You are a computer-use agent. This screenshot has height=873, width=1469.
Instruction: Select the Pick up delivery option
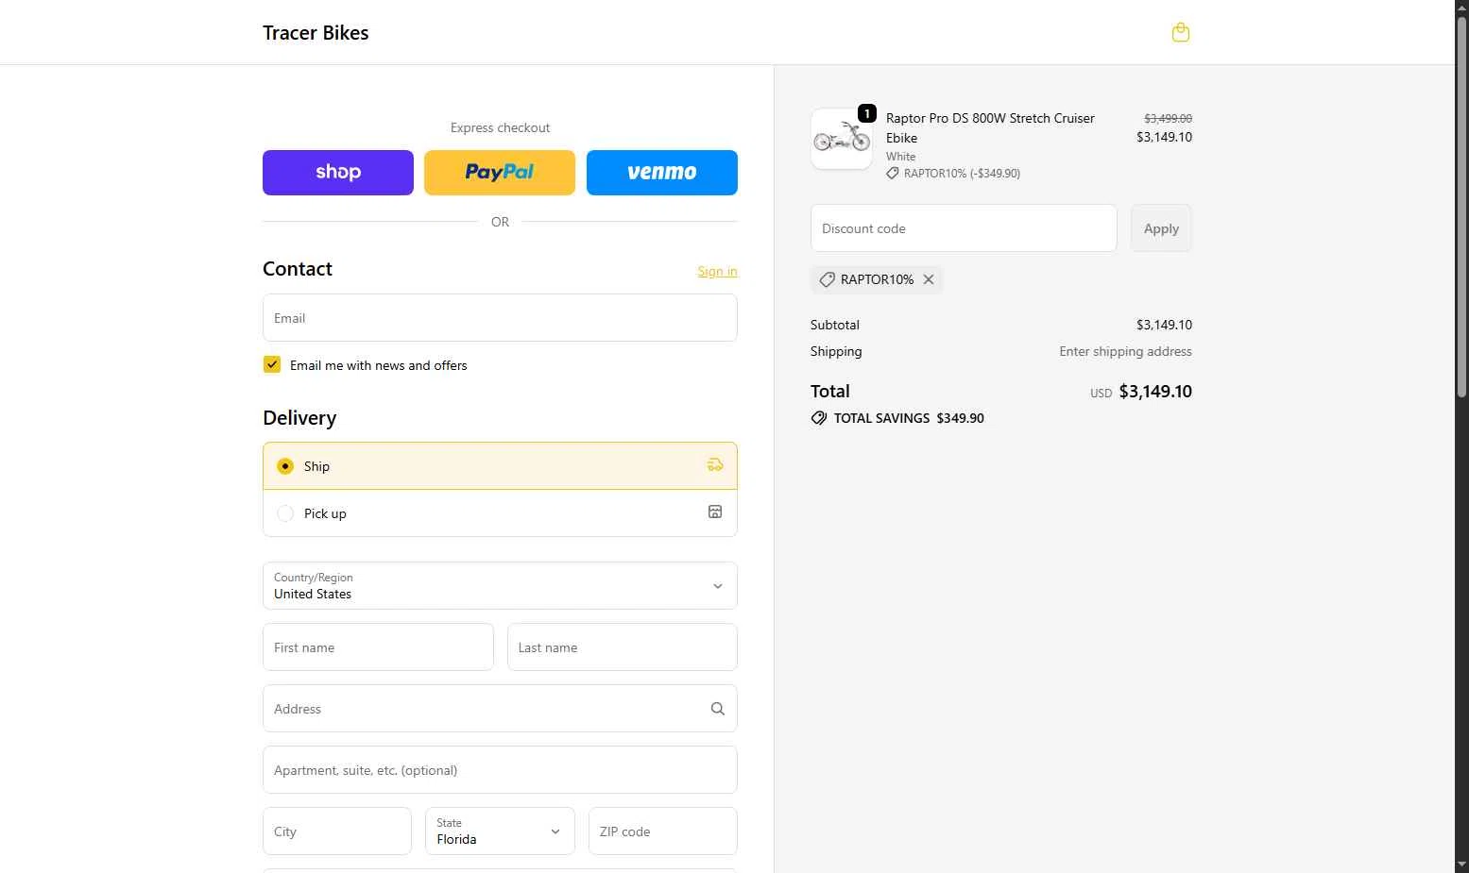pos(500,513)
